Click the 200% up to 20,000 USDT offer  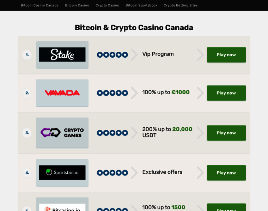pos(167,132)
